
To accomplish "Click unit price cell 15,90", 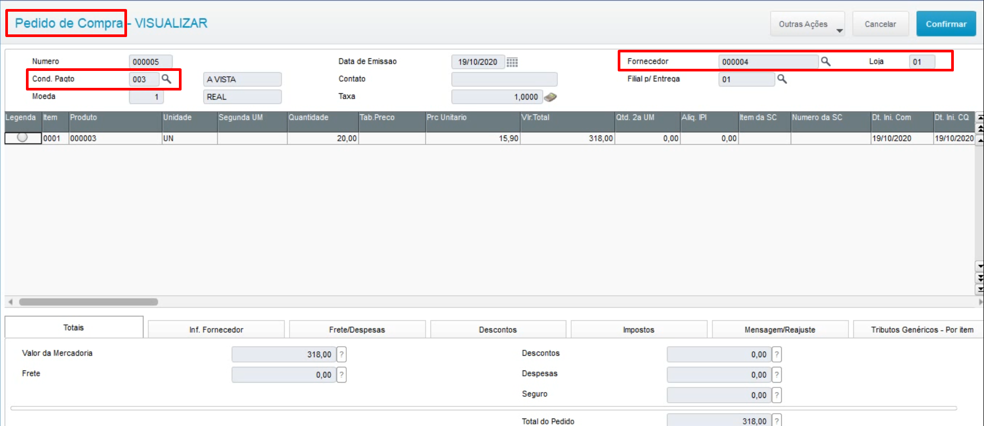I will click(473, 138).
